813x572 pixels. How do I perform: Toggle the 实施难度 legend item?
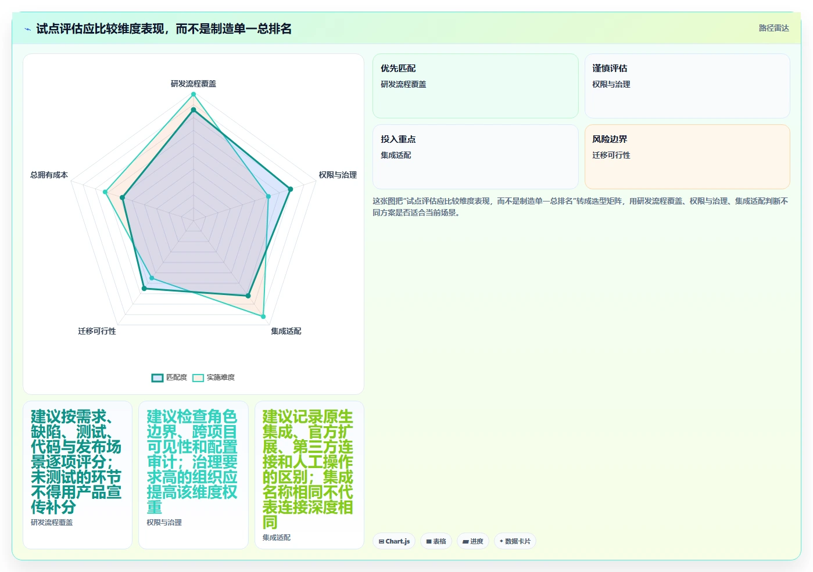(x=214, y=377)
